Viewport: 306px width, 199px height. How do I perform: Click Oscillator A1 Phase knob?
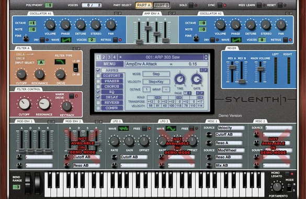65,25
